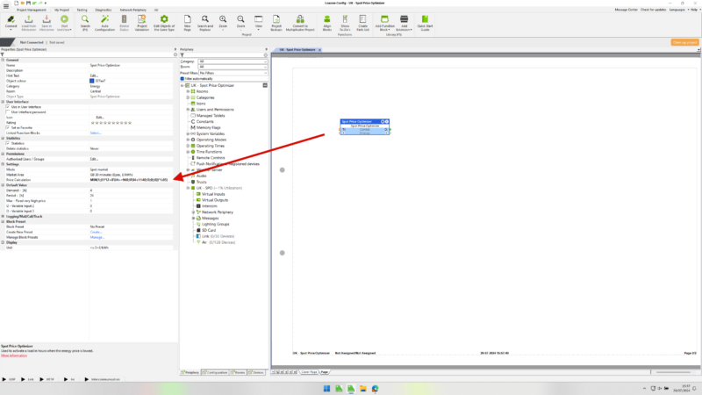The image size is (702, 395).
Task: Uncheck Use in User Interface checkbox
Action: 8,107
